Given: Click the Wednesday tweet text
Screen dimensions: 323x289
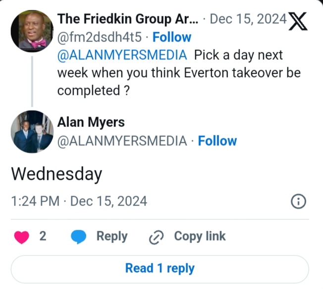Looking at the screenshot, I should click(x=56, y=174).
